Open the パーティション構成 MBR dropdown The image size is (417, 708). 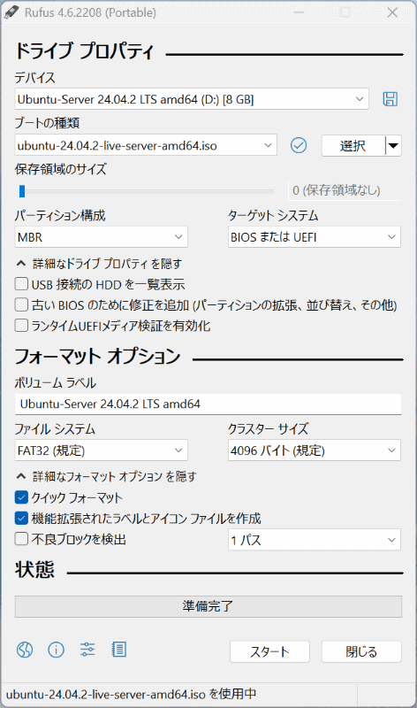(x=101, y=237)
